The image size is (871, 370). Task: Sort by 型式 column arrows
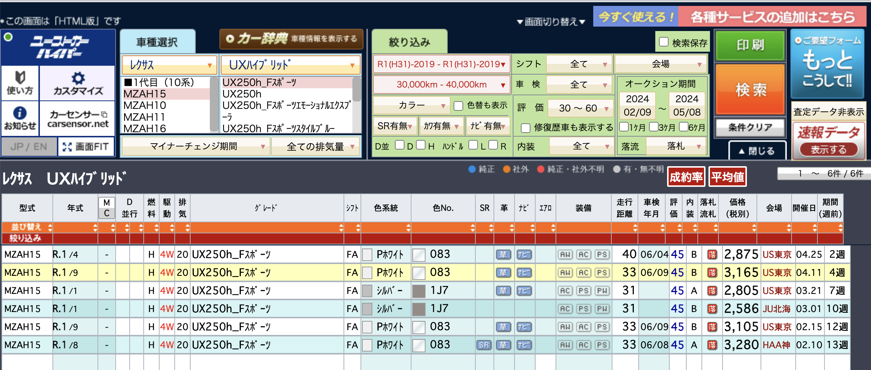coord(50,227)
